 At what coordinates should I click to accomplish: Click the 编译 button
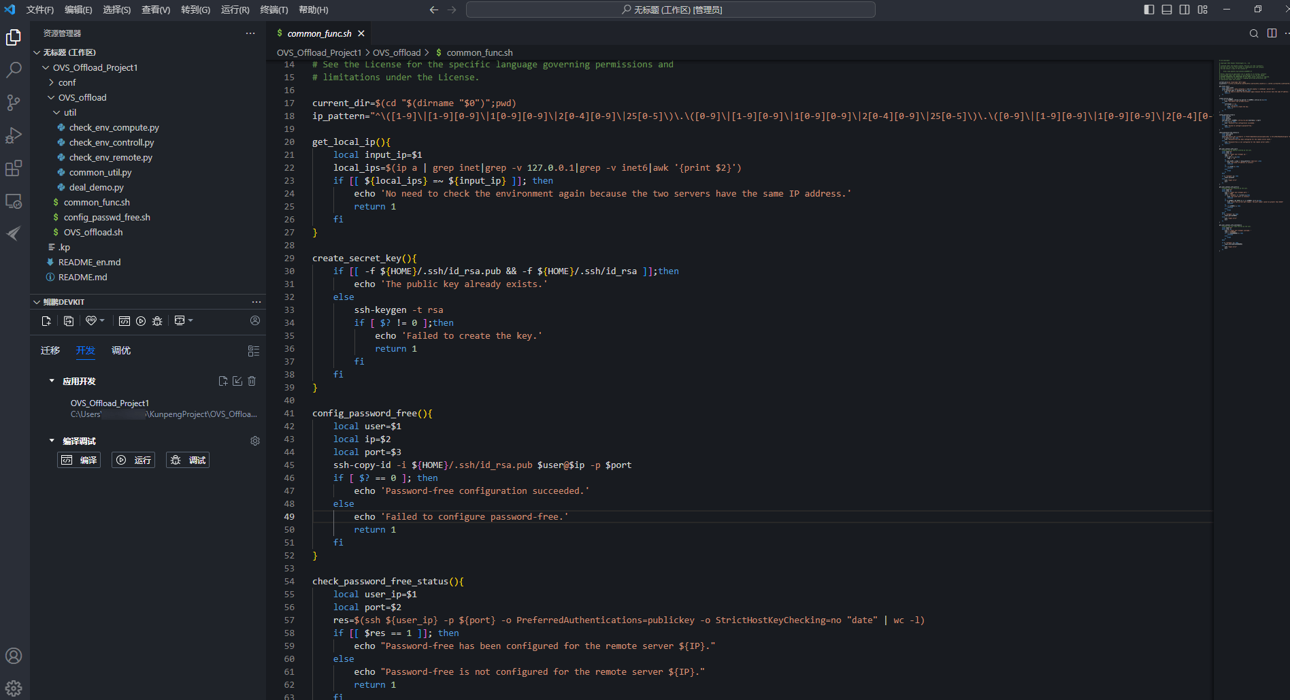pyautogui.click(x=79, y=460)
